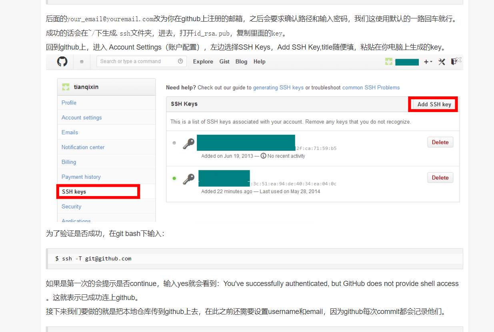The image size is (494, 332).
Task: Click fingerprint text ending 40:34:ea:04:0c
Action: tap(294, 184)
